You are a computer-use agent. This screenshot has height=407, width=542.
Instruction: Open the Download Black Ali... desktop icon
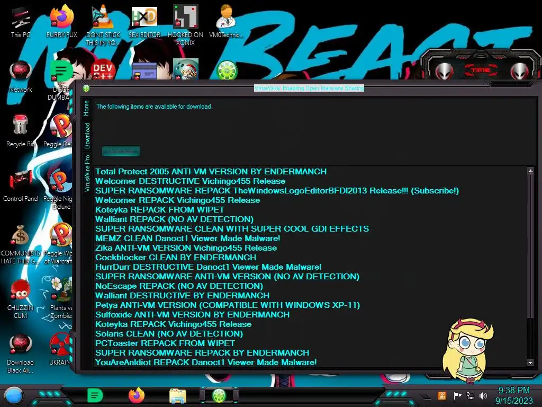coord(21,353)
